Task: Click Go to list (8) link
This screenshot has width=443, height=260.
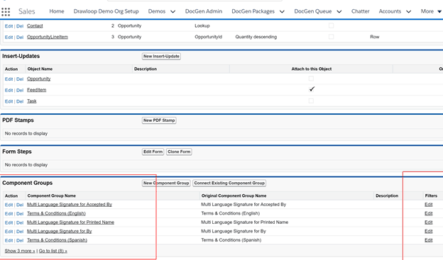Action: 53,251
